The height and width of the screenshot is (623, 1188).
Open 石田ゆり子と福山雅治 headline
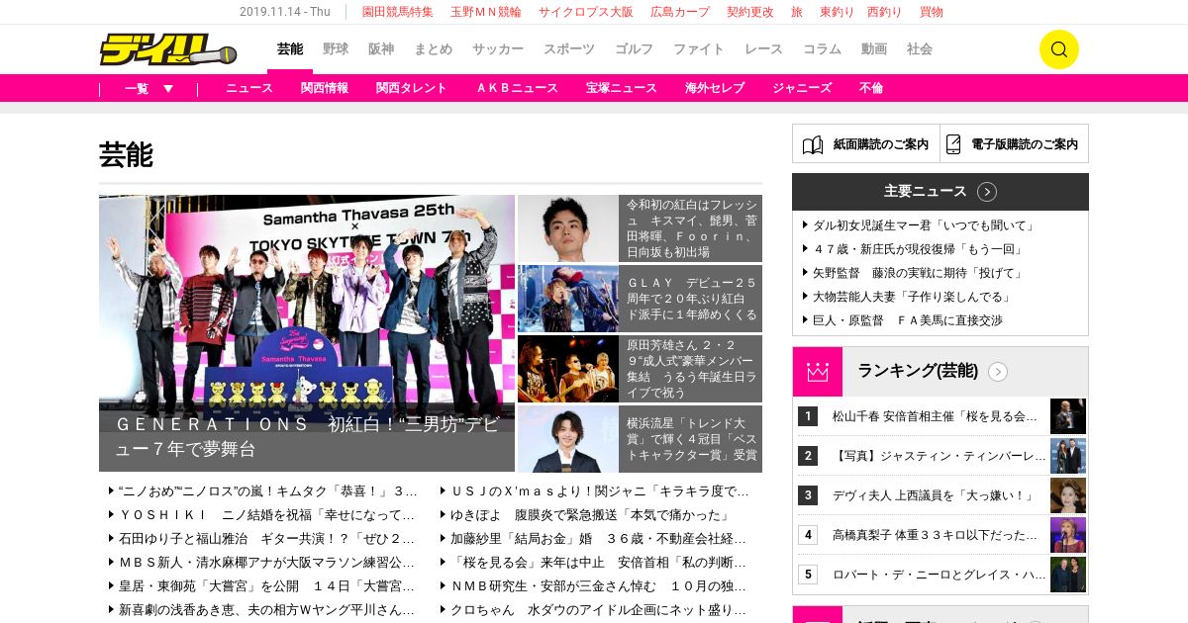267,539
